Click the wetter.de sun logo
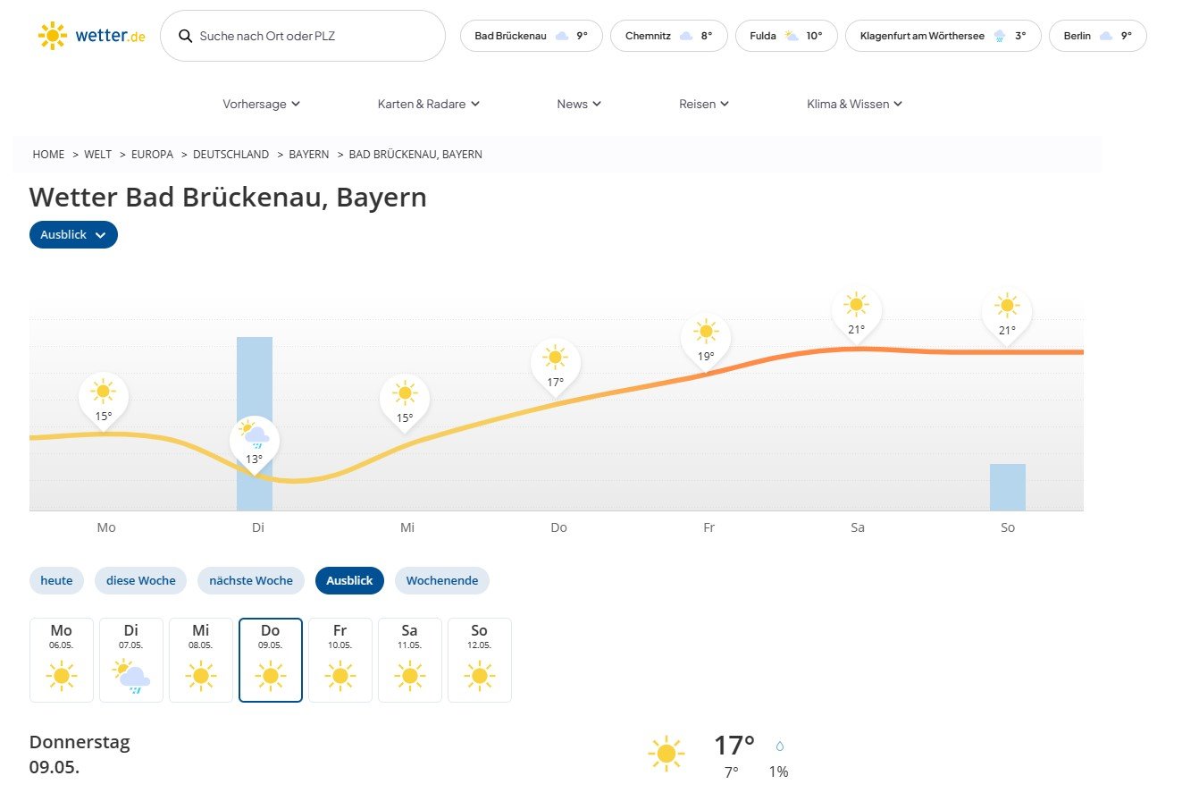Image resolution: width=1199 pixels, height=801 pixels. click(53, 36)
